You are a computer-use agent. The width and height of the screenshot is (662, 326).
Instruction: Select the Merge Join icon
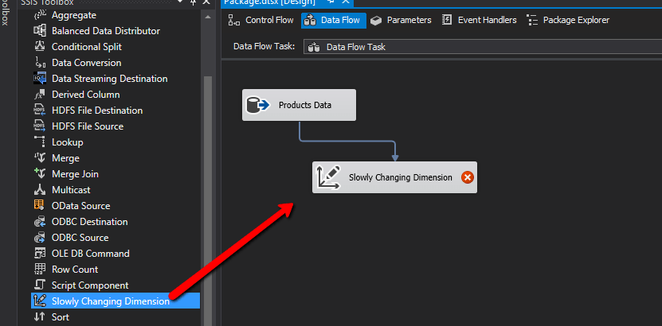pos(40,174)
